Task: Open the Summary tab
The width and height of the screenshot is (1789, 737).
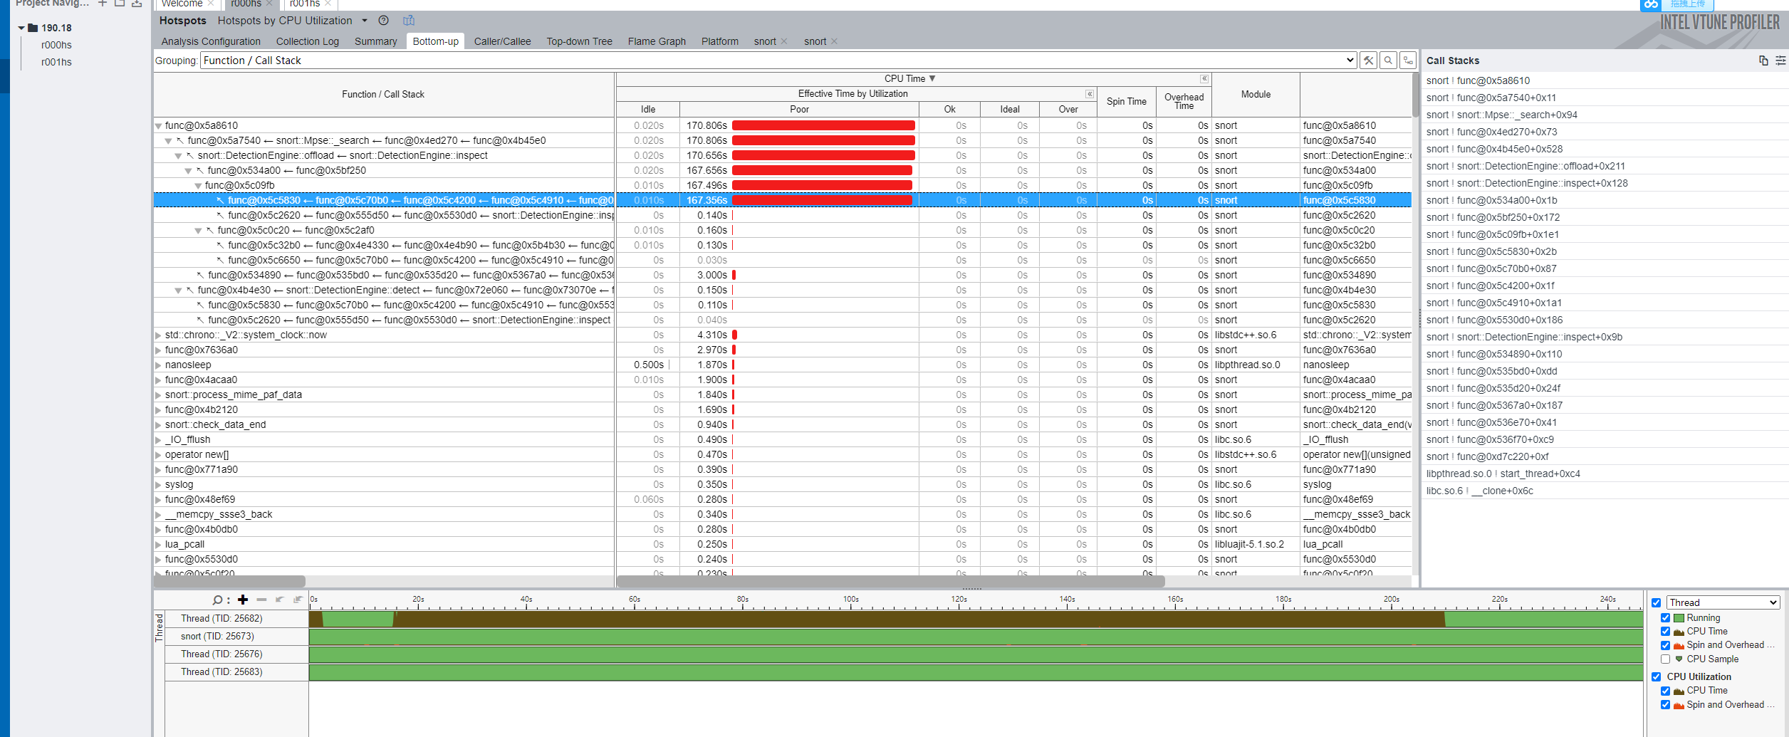Action: point(375,41)
